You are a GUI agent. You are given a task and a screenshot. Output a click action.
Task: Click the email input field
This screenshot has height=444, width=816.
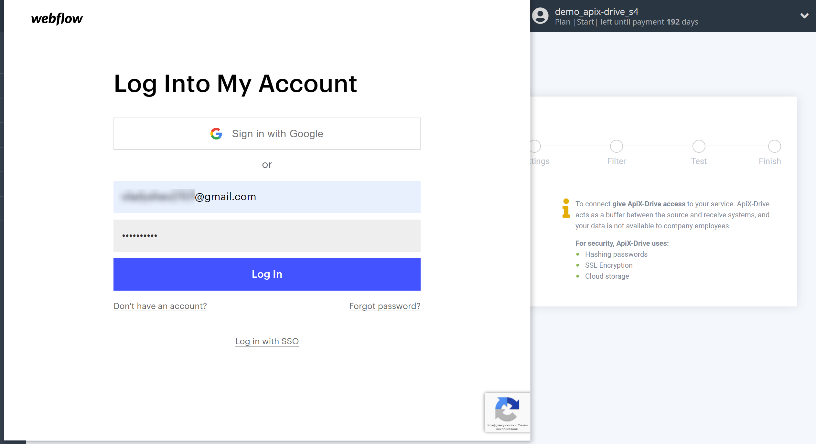tap(267, 197)
